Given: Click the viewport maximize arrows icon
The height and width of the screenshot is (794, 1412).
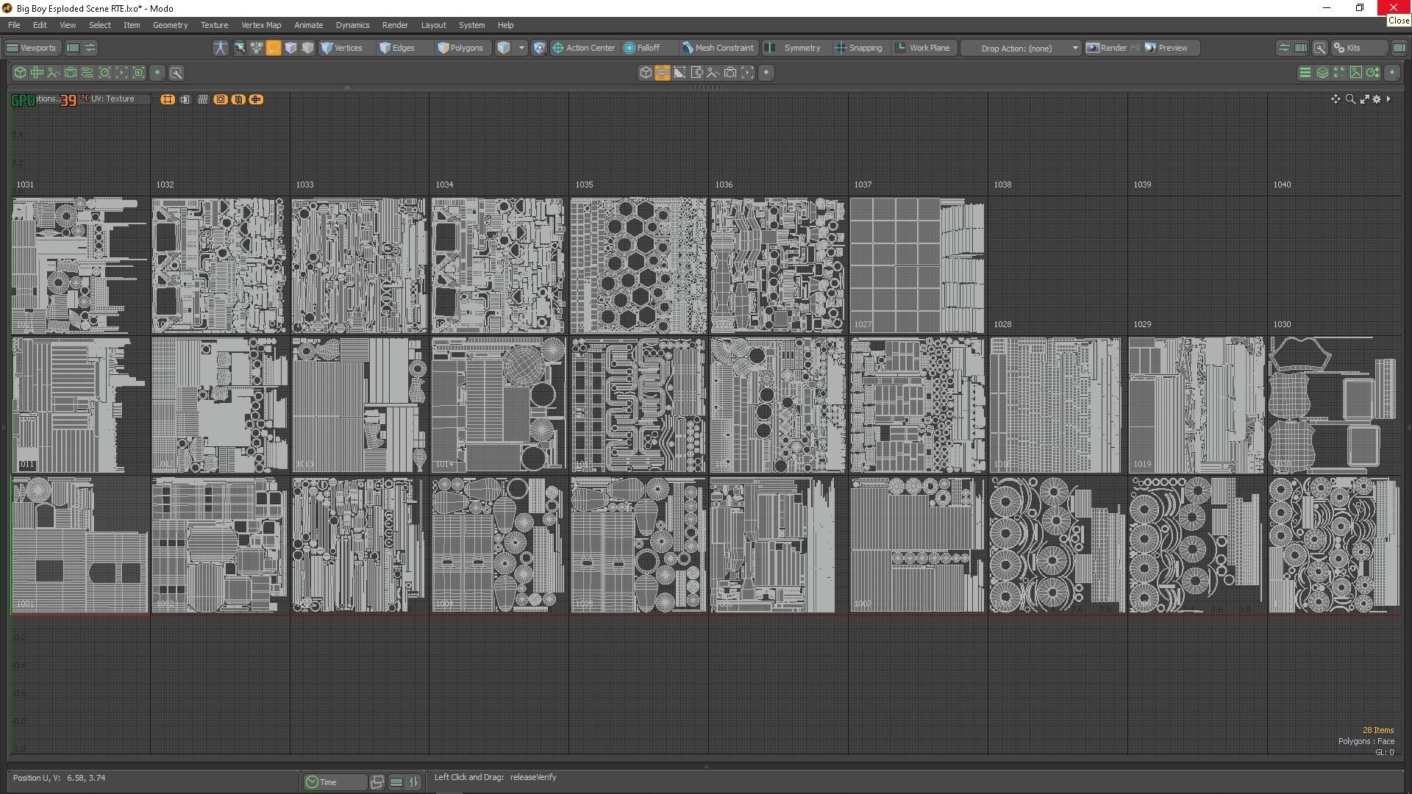Looking at the screenshot, I should tap(1364, 99).
